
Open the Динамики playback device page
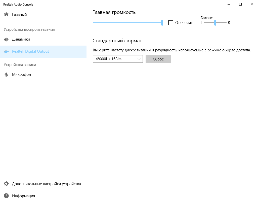click(21, 40)
